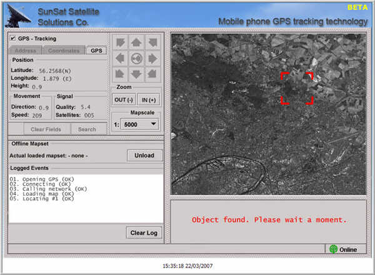Screen dimensions: 375x275
Task: Toggle the GPS - Tracking checkbox
Action: pos(13,38)
